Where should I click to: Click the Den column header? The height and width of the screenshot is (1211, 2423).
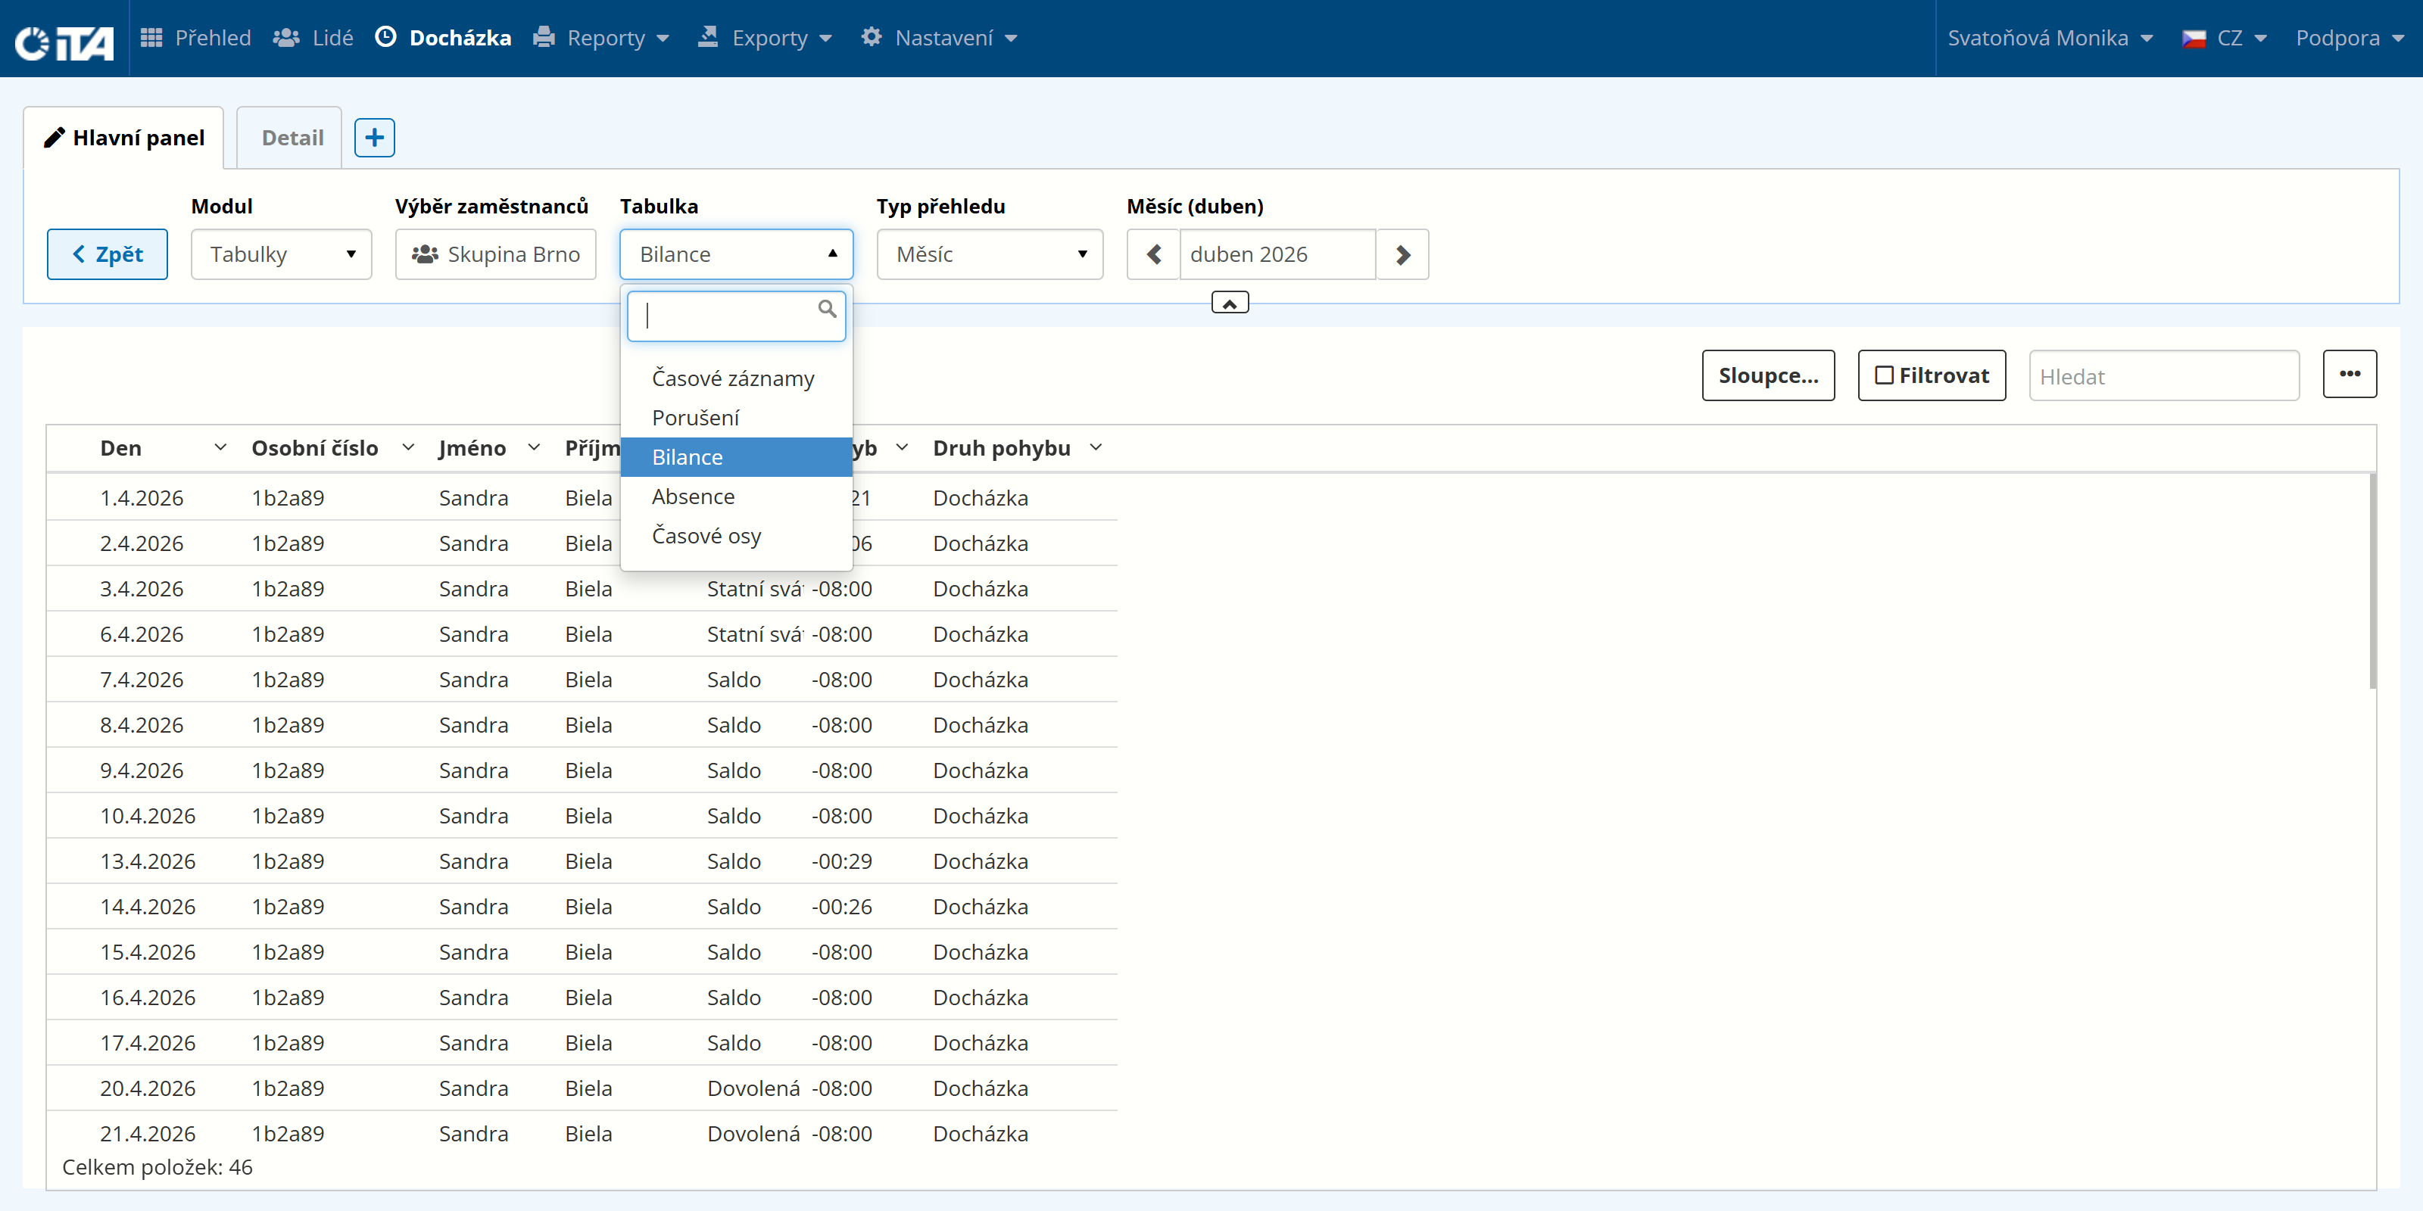[121, 447]
